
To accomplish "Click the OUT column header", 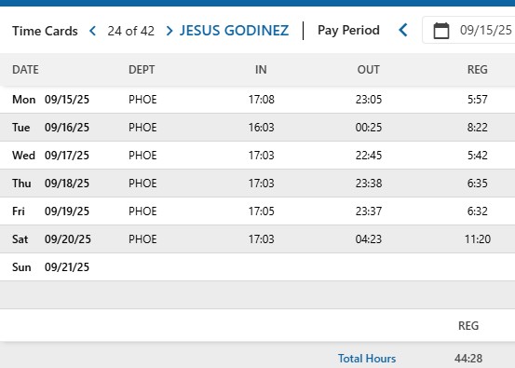I will pyautogui.click(x=369, y=70).
